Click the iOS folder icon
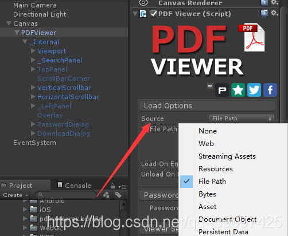The image size is (288, 236). tap(33, 210)
